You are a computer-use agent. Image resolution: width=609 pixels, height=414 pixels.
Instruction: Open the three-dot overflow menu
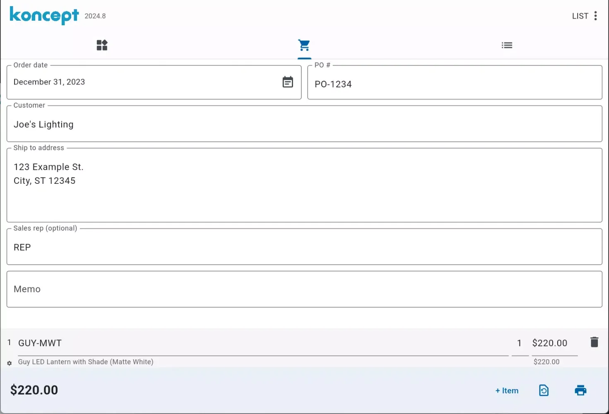tap(595, 16)
